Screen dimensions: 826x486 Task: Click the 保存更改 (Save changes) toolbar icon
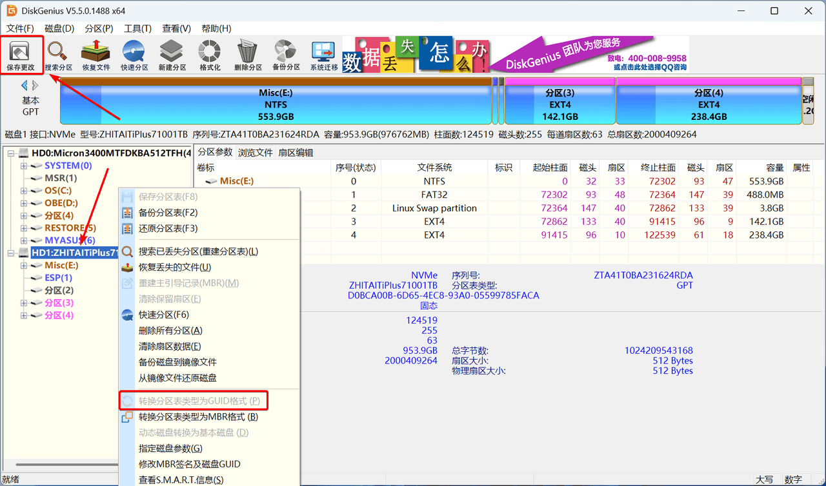(x=21, y=55)
